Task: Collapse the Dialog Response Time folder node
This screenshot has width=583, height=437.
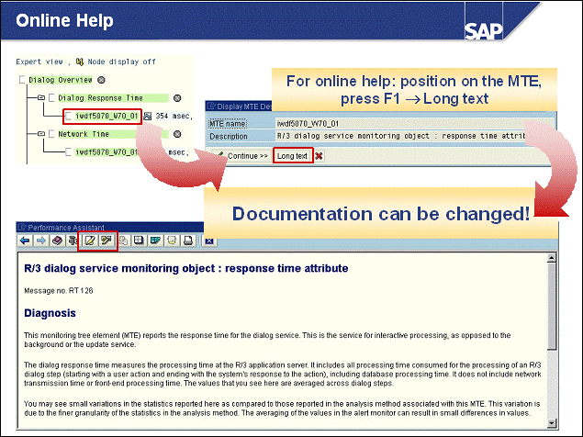Action: click(x=39, y=97)
